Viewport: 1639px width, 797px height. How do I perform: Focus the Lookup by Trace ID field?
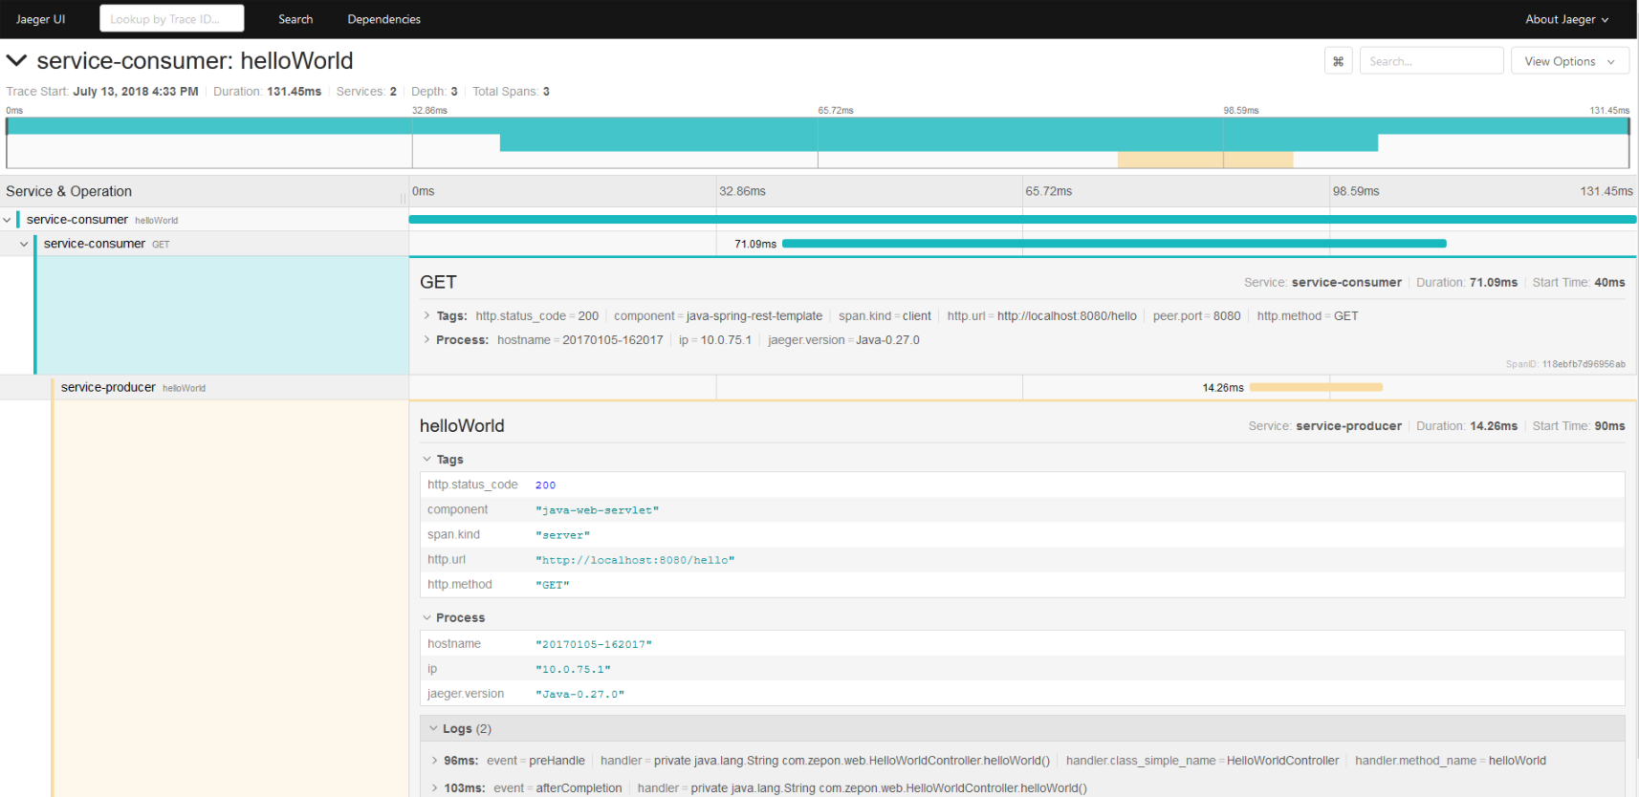tap(172, 19)
